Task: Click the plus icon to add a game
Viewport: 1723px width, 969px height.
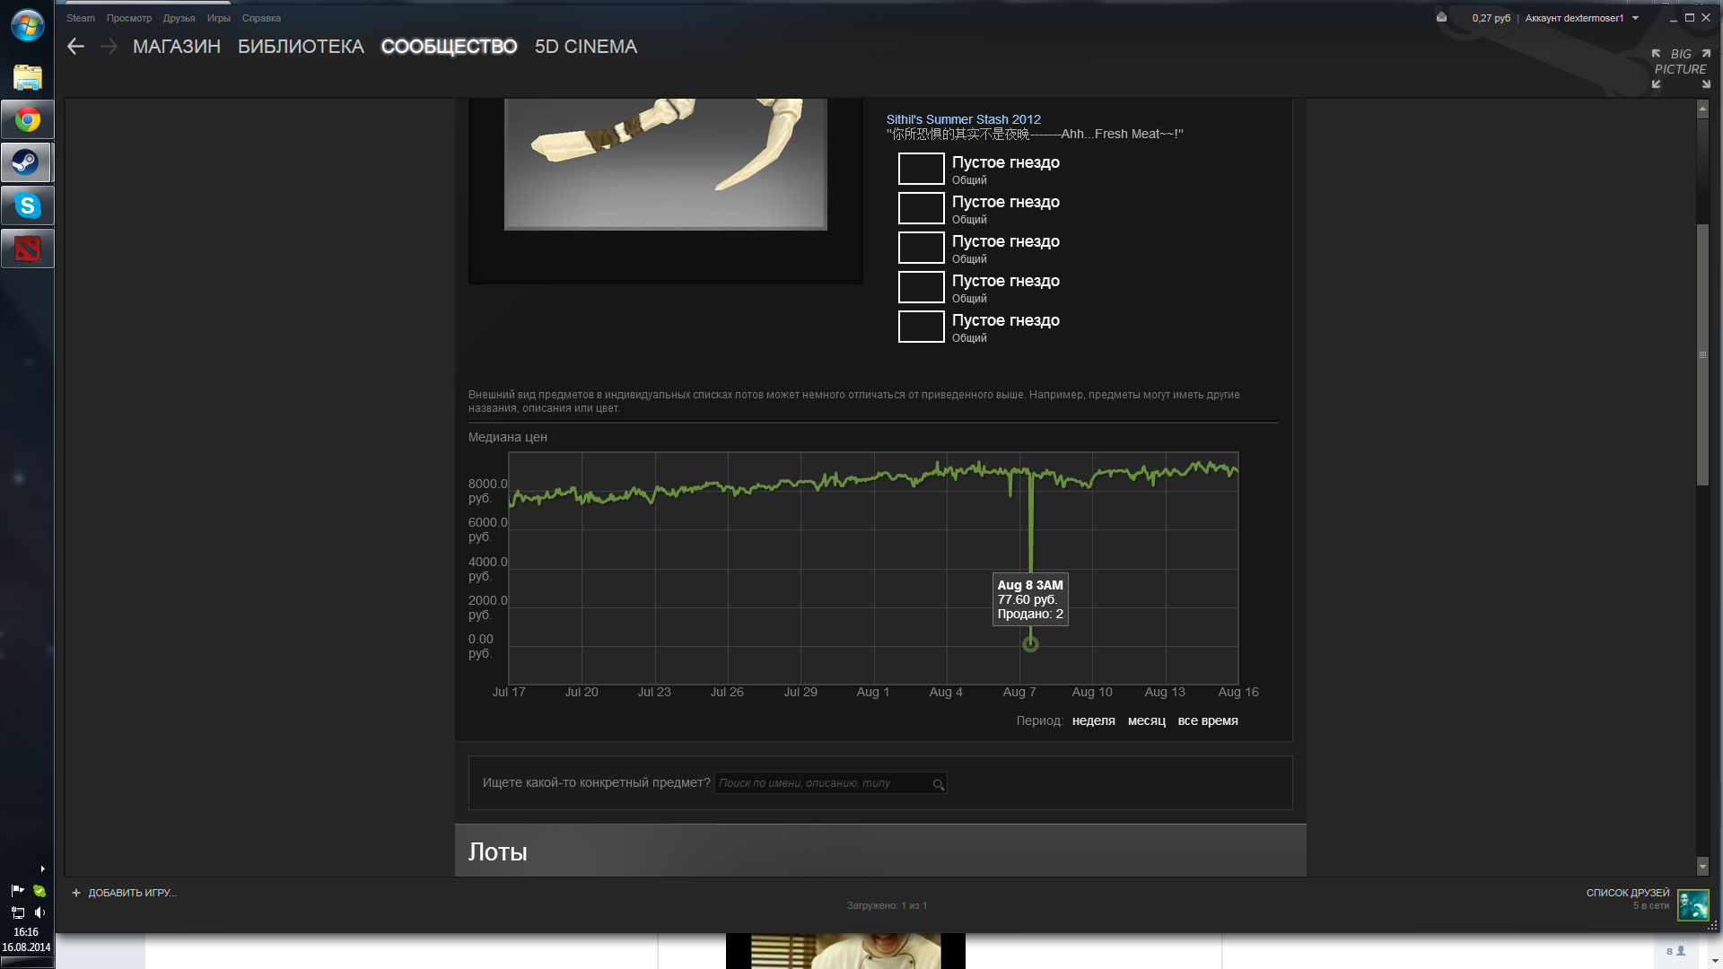Action: click(76, 893)
